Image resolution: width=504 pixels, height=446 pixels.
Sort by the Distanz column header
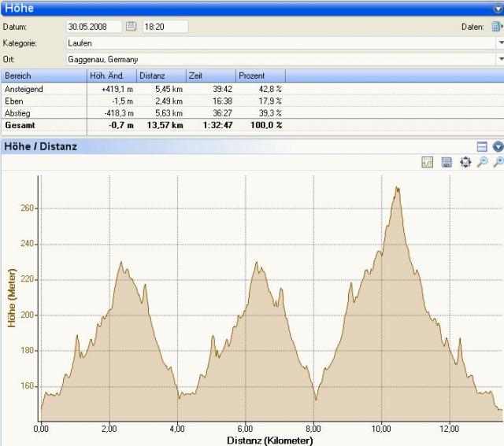click(x=161, y=76)
